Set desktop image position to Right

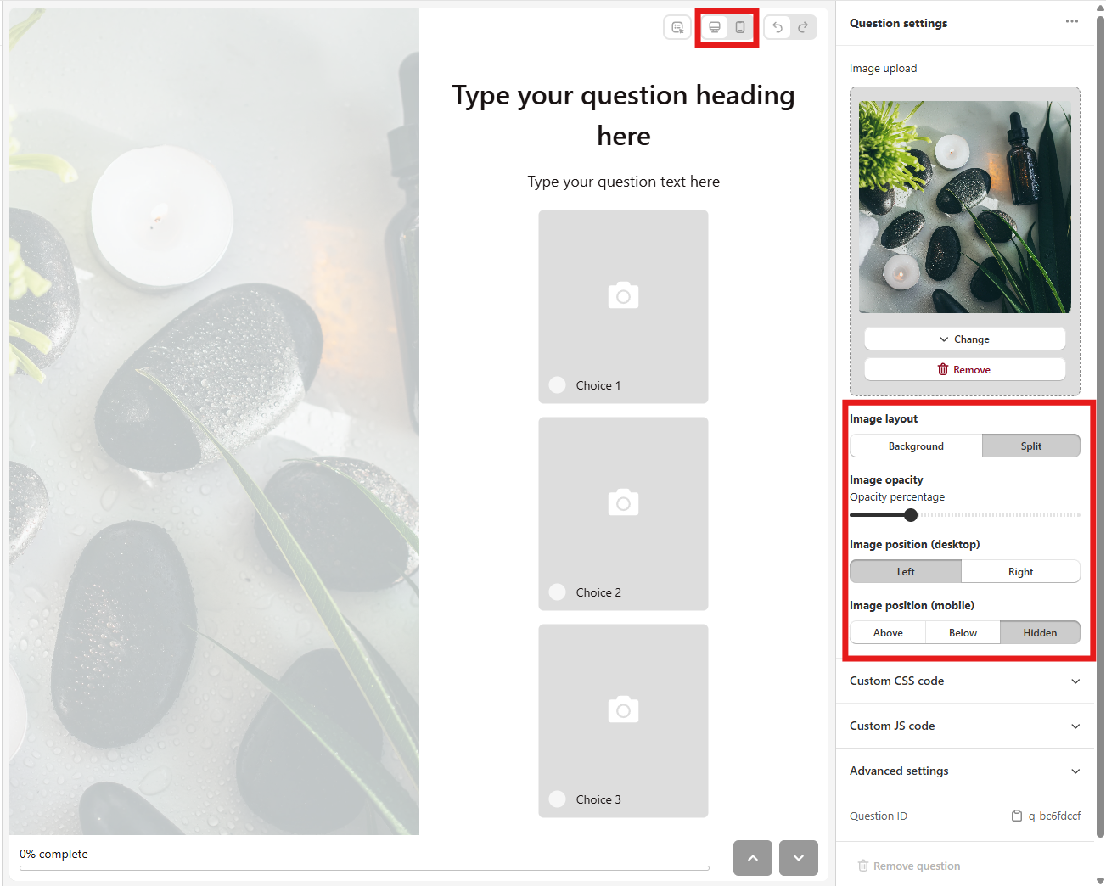pyautogui.click(x=1020, y=571)
